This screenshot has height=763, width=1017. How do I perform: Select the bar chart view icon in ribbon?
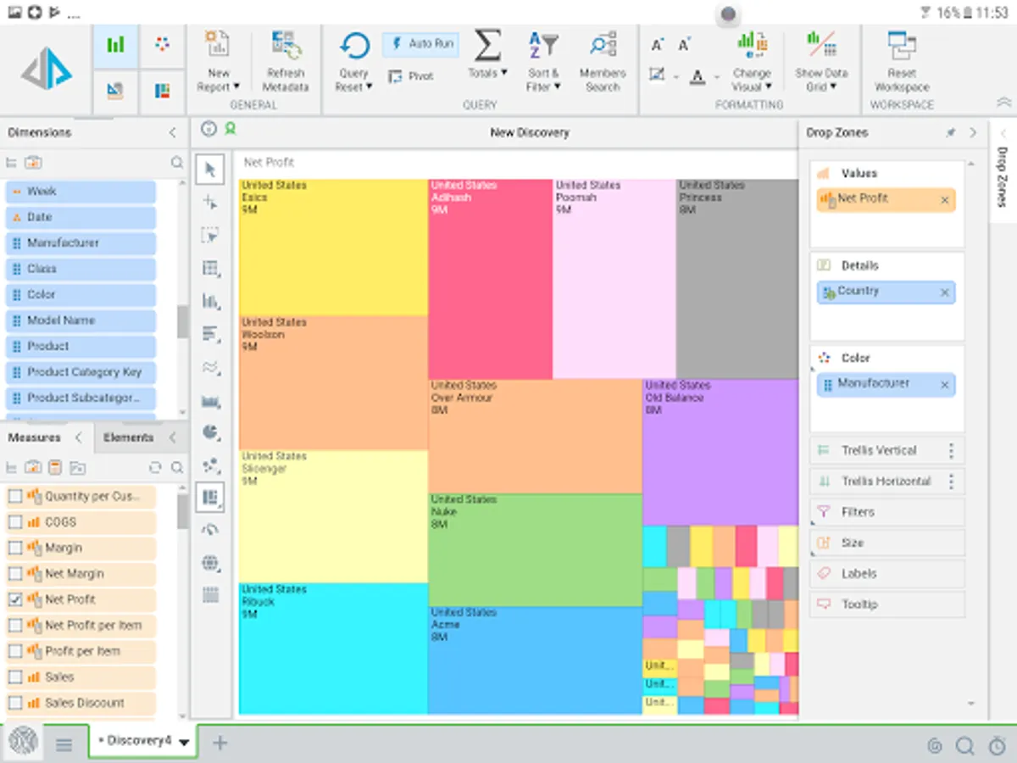click(x=115, y=46)
